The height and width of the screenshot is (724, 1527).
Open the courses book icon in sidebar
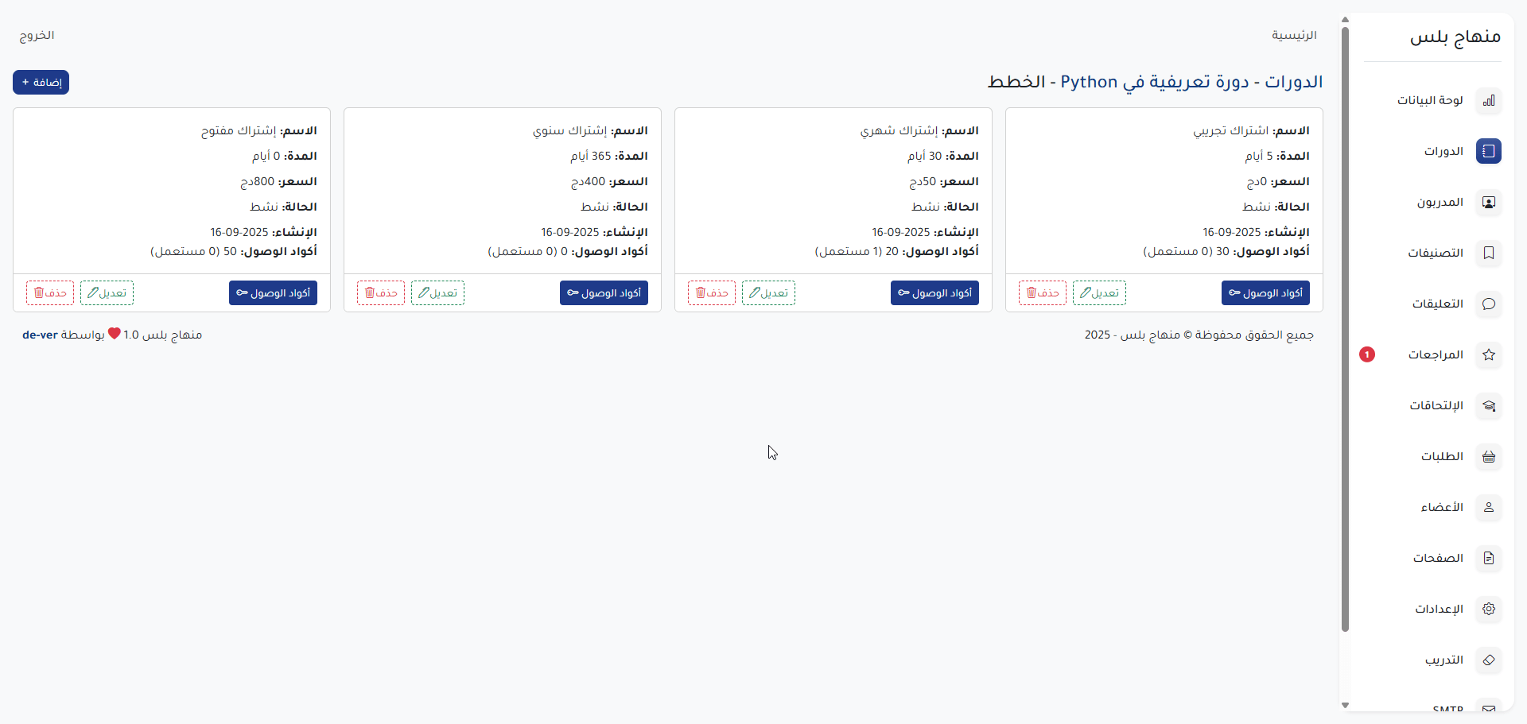click(x=1488, y=151)
